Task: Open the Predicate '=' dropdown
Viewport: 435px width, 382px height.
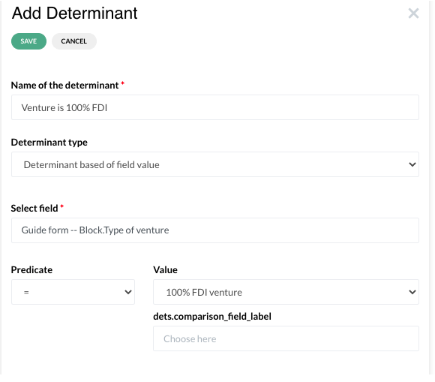Action: [x=73, y=292]
